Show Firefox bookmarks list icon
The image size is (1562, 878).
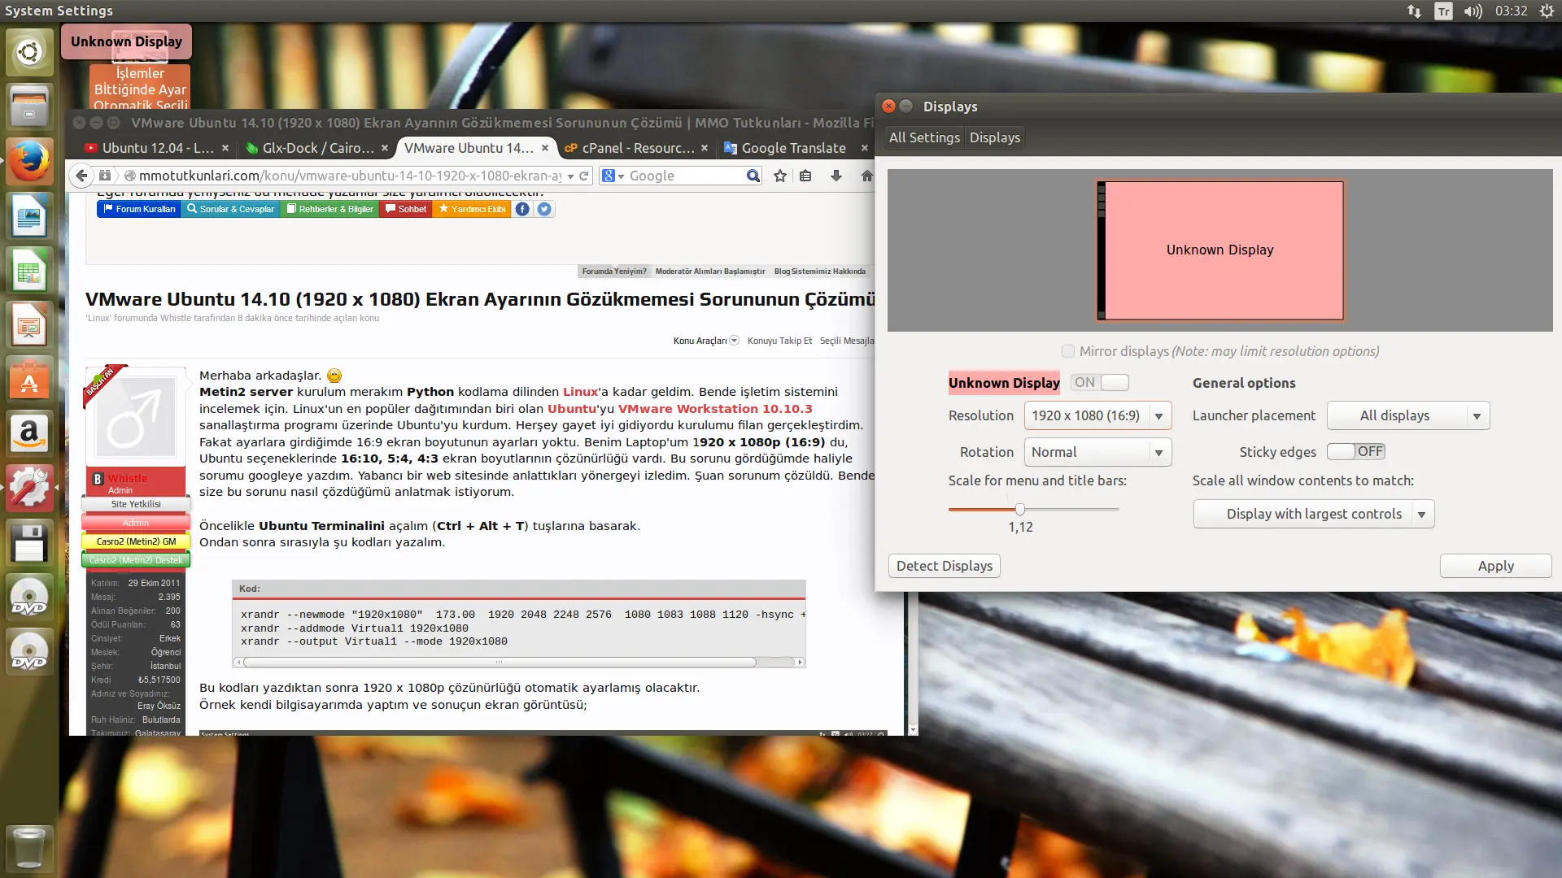click(805, 176)
